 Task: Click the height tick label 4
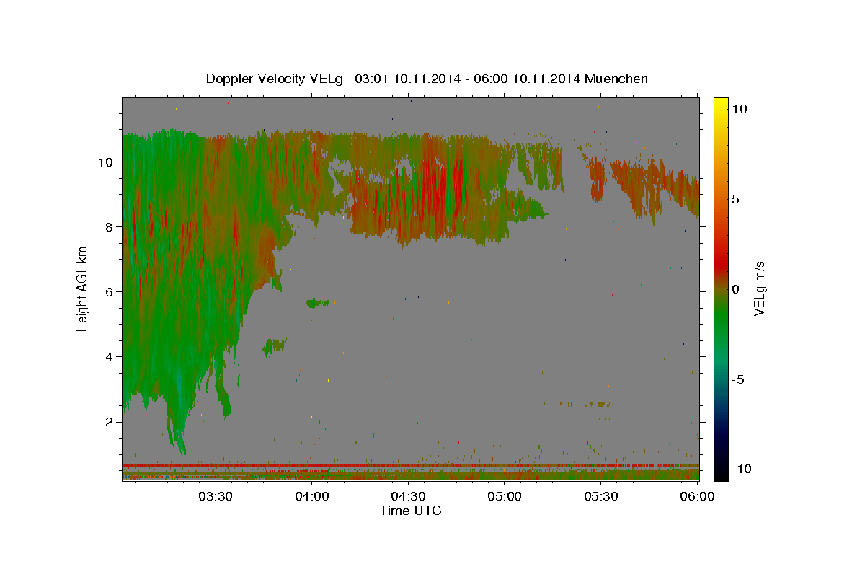(108, 356)
